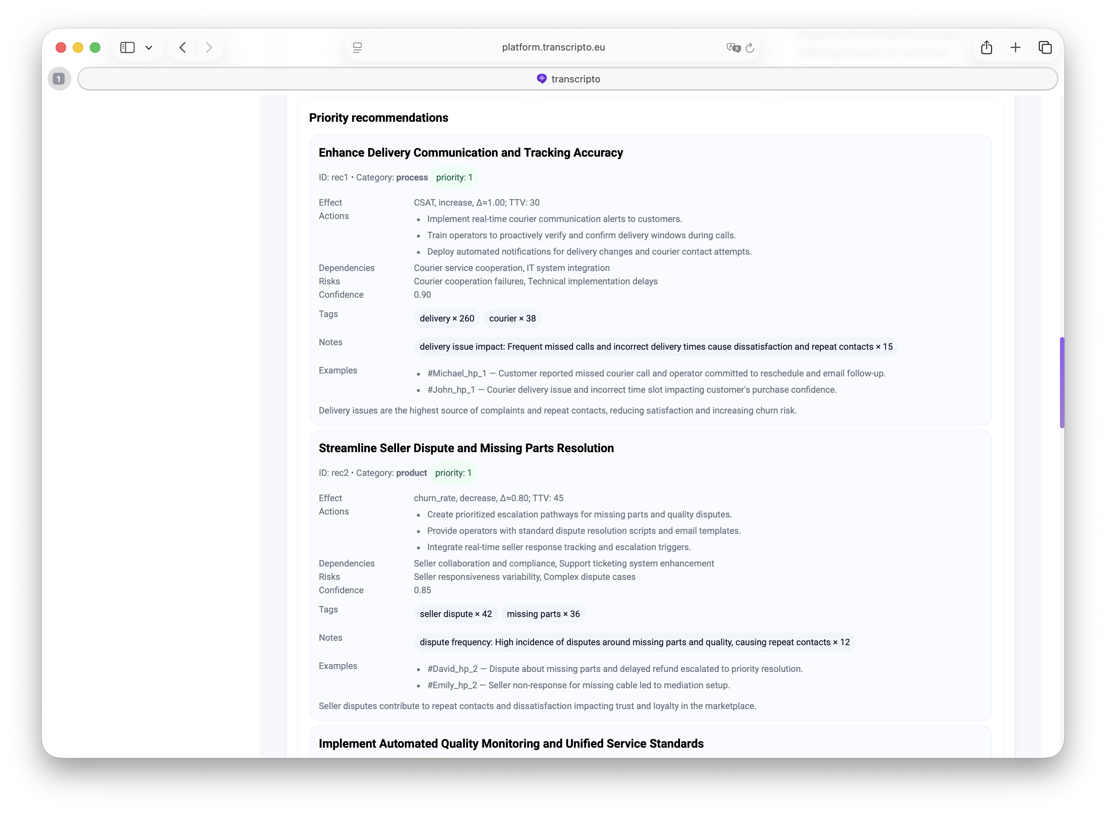The height and width of the screenshot is (813, 1106).
Task: Open the translate icon in address bar
Action: coord(733,47)
